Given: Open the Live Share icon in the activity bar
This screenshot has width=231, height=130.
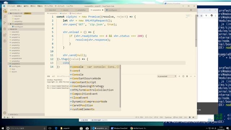Looking at the screenshot, I should pyautogui.click(x=5, y=41).
